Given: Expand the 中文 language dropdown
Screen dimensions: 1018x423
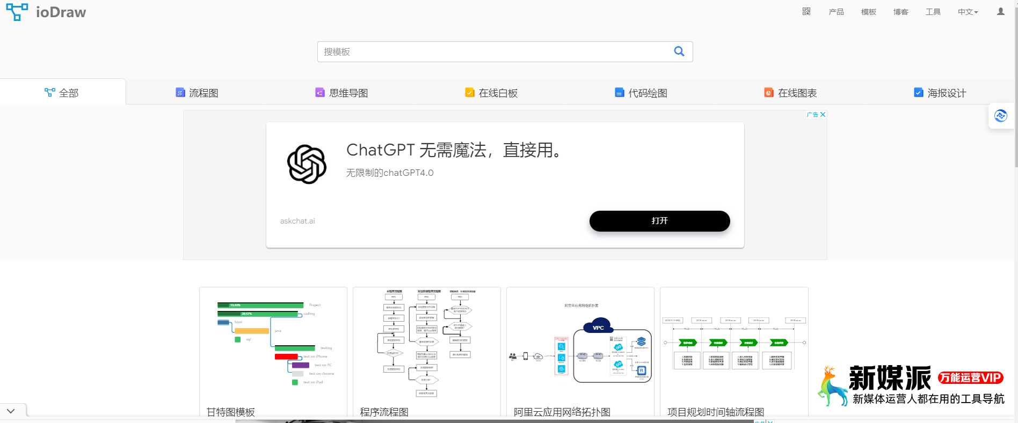Looking at the screenshot, I should (x=968, y=12).
